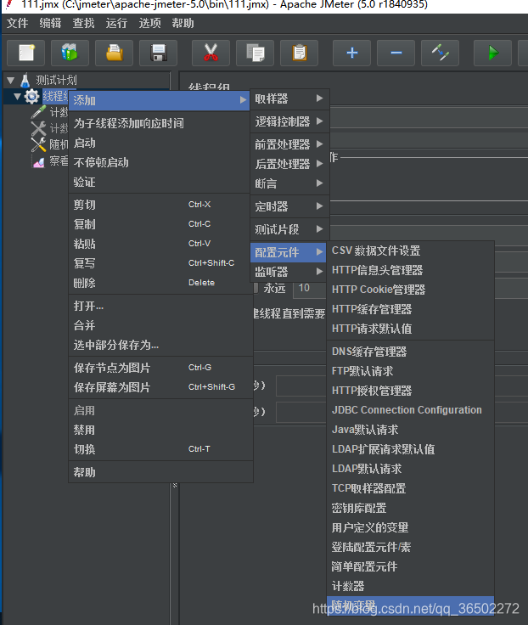Select 添加 in the context menu

(159, 100)
